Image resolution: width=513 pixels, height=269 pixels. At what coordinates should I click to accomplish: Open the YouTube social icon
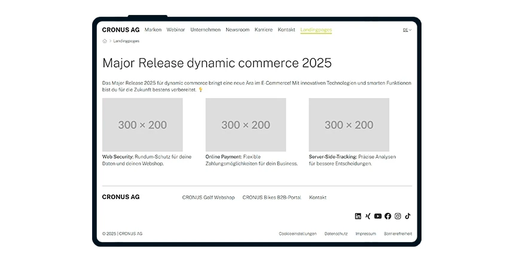coord(378,216)
